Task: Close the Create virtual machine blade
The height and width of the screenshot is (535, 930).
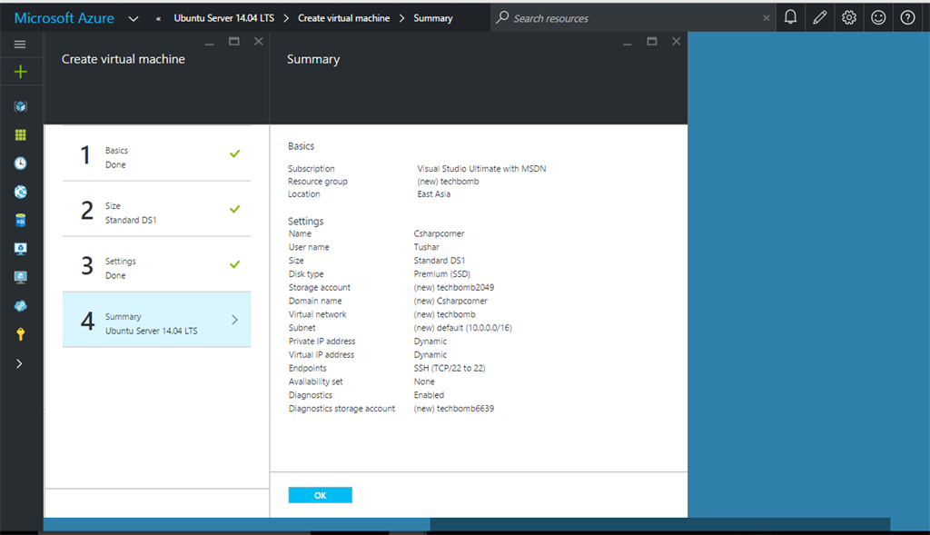Action: (x=259, y=42)
